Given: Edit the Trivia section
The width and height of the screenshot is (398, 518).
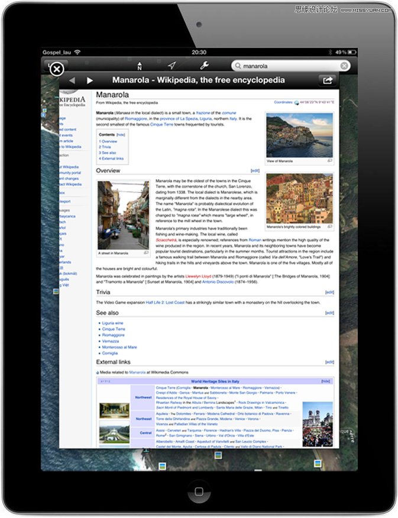Looking at the screenshot, I should 329,292.
